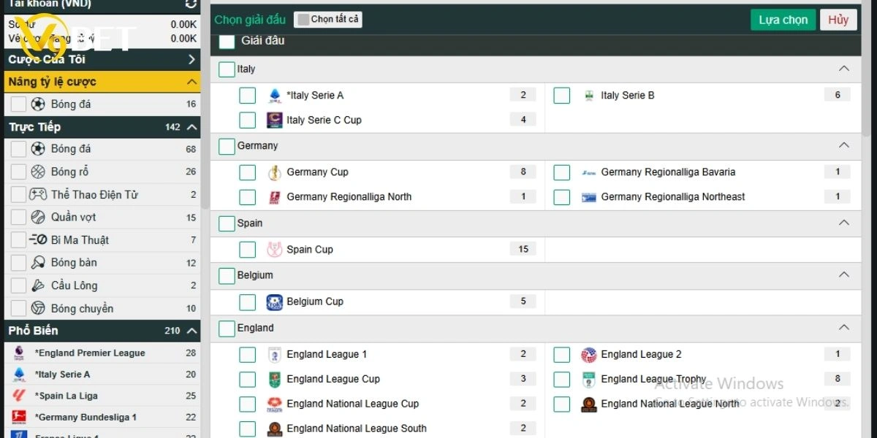Screen dimensions: 877x438
Task: Select the Spain Cup checkbox
Action: [248, 250]
